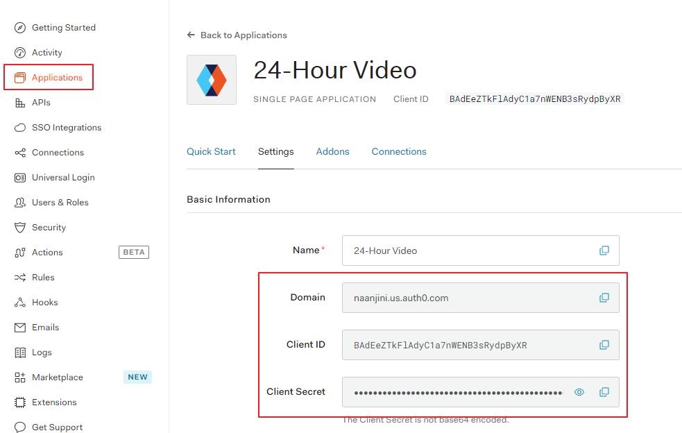Screen dimensions: 682x433
Task: Click the Logs book icon
Action: click(20, 353)
